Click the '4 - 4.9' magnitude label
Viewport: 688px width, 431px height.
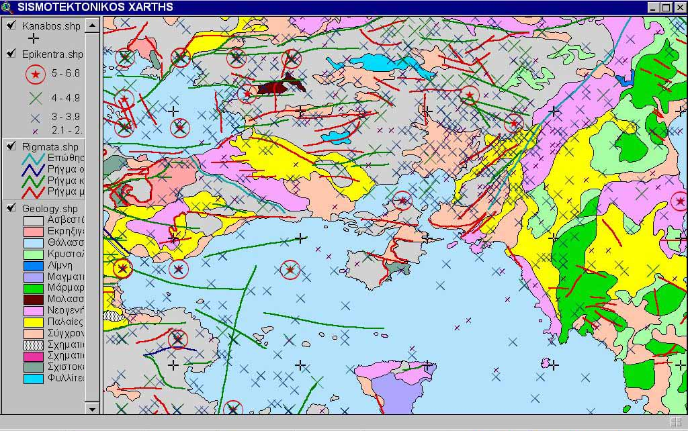click(66, 98)
